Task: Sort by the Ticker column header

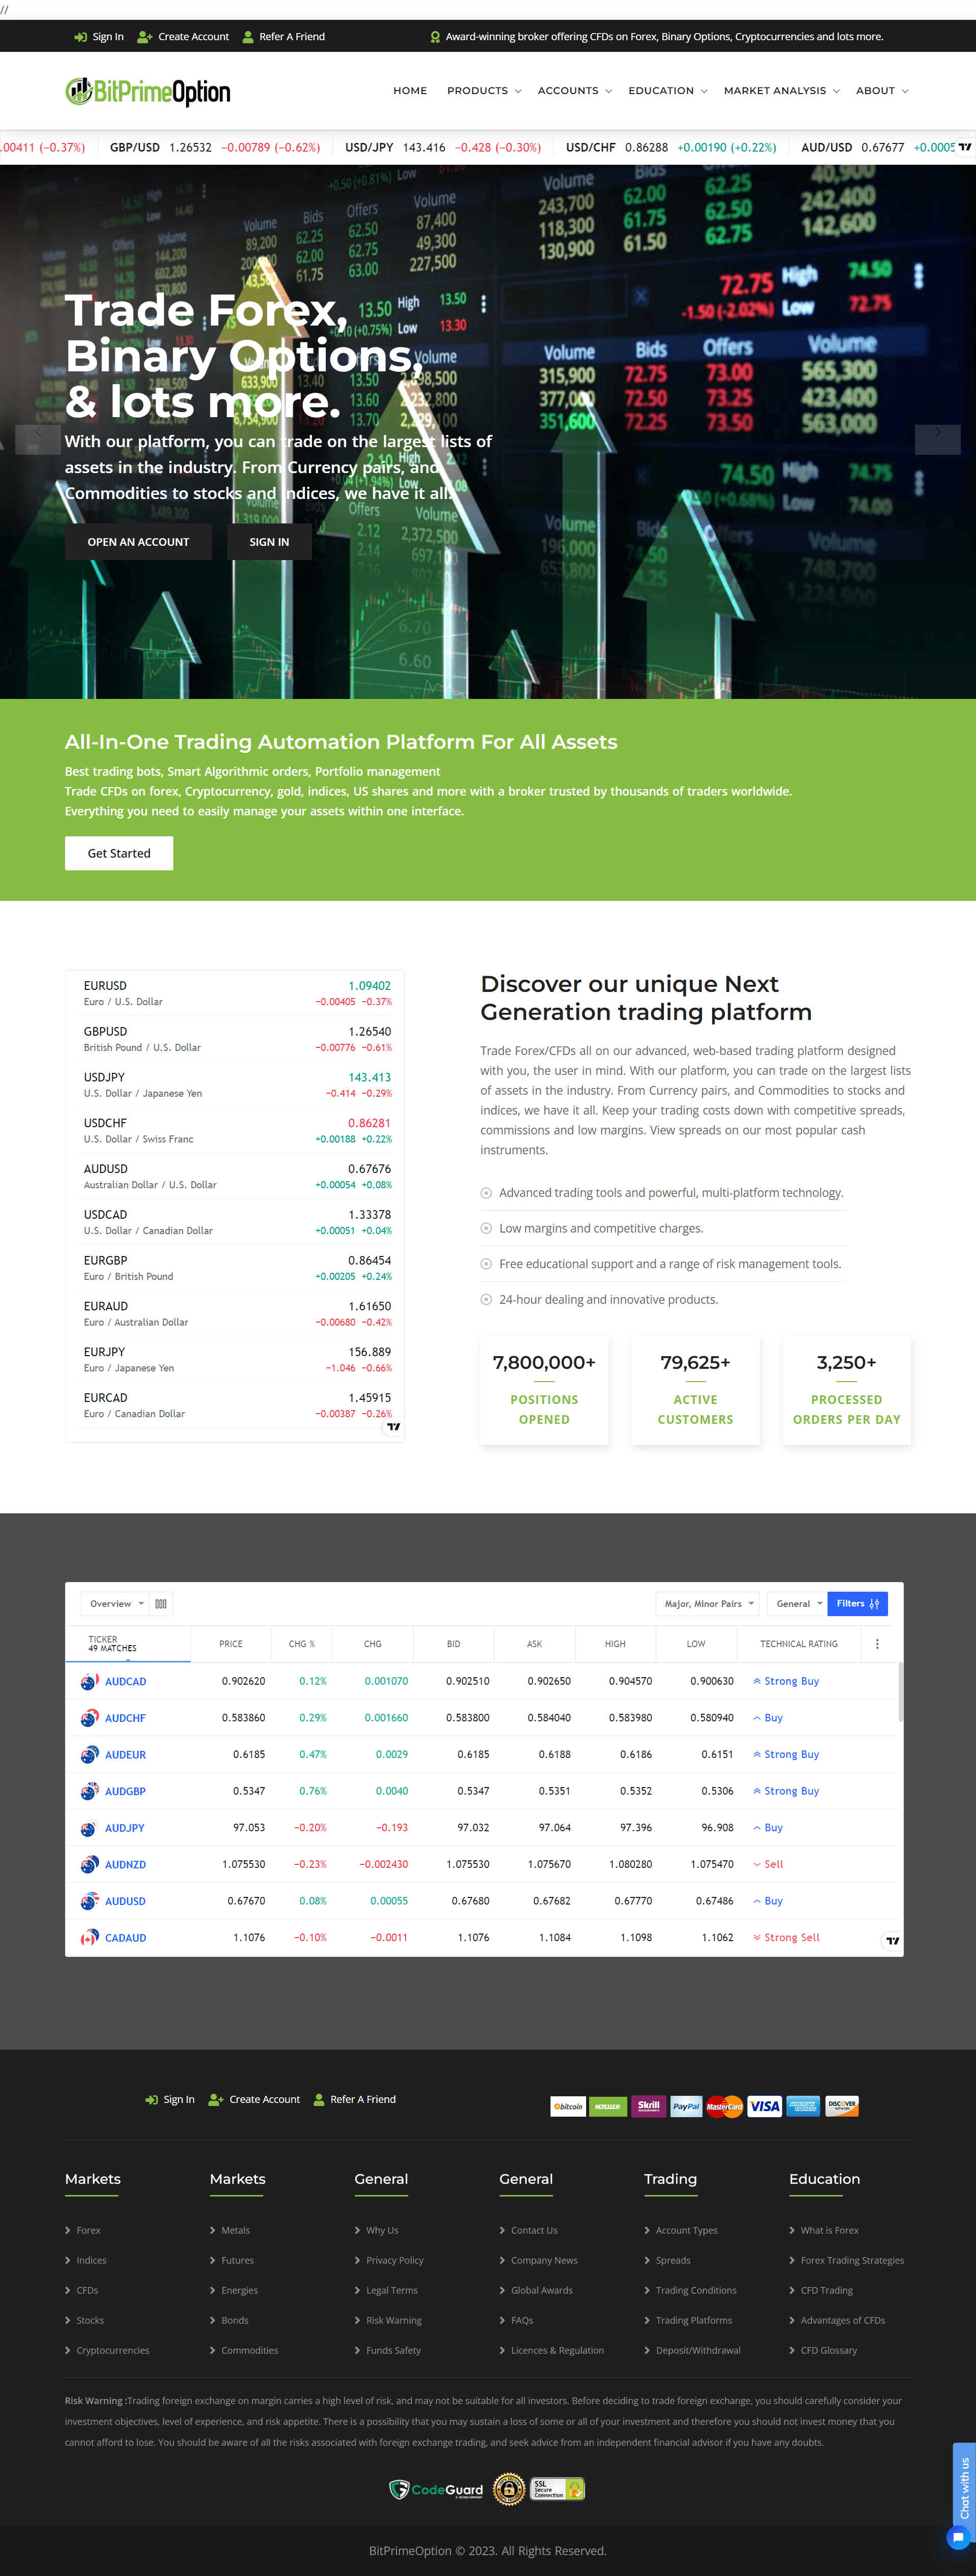Action: [128, 1643]
